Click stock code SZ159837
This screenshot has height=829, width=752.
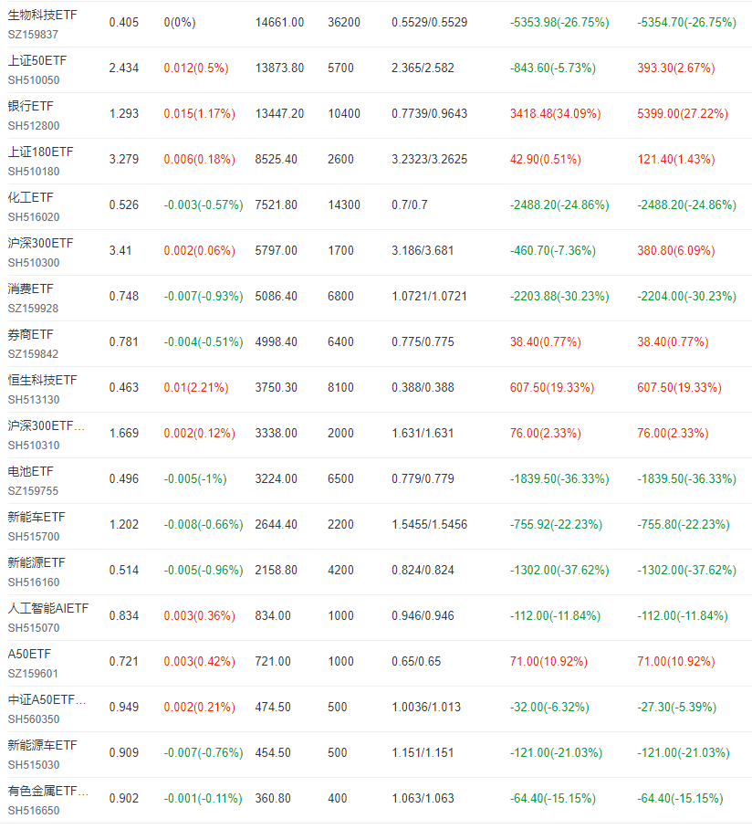coord(35,34)
